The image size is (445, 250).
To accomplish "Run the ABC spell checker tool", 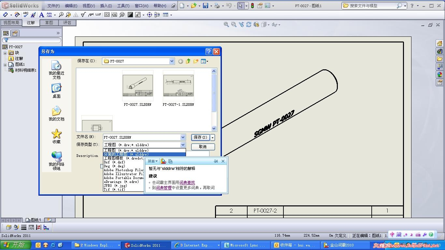I will coord(26,15).
